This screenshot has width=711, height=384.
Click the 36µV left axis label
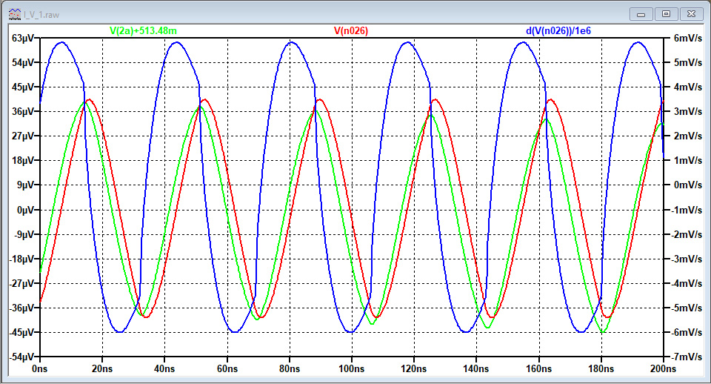click(x=23, y=112)
